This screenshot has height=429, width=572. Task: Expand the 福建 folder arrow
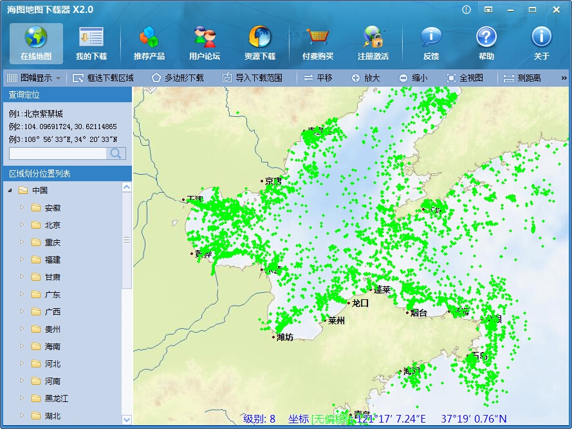pyautogui.click(x=22, y=259)
